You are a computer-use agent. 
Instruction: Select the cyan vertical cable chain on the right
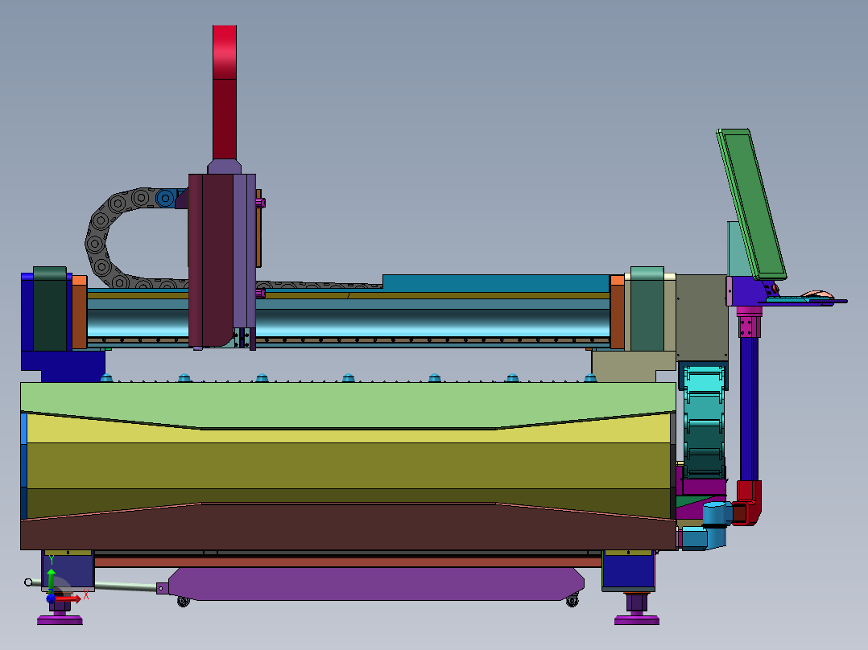coord(704,422)
